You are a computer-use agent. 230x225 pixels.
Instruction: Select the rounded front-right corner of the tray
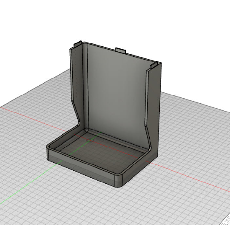point(118,181)
